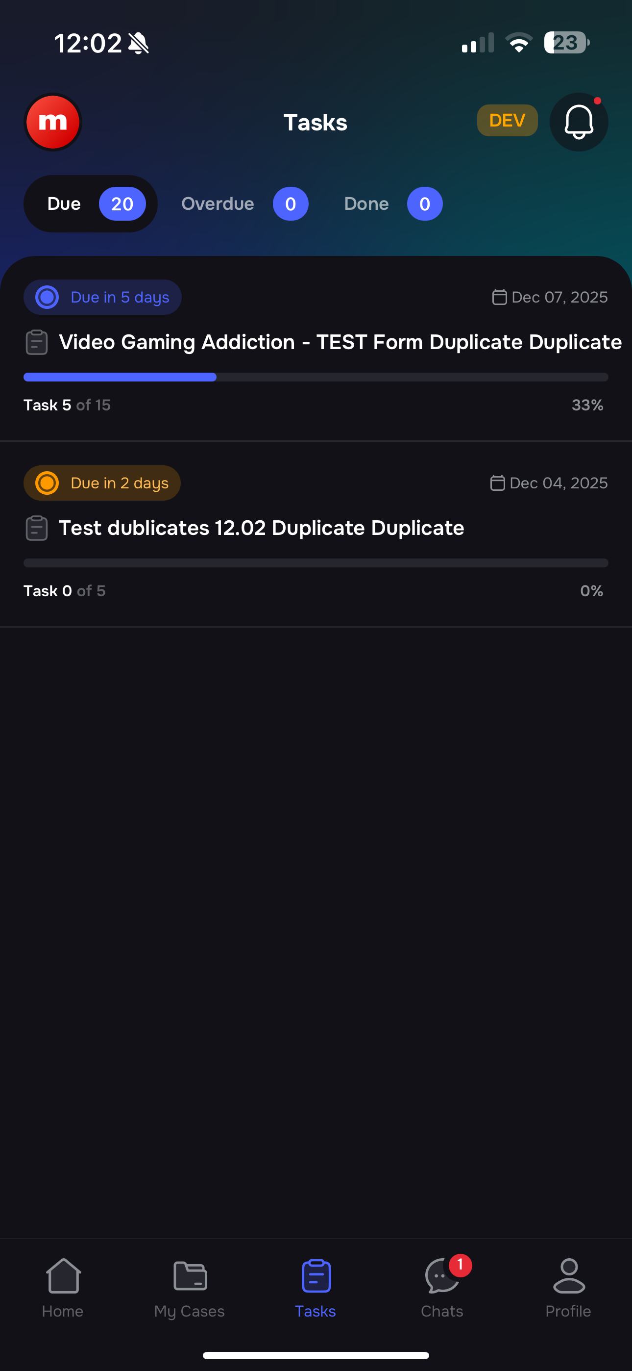Tap the Due in 5 days badge
Image resolution: width=632 pixels, height=1371 pixels.
pyautogui.click(x=102, y=297)
